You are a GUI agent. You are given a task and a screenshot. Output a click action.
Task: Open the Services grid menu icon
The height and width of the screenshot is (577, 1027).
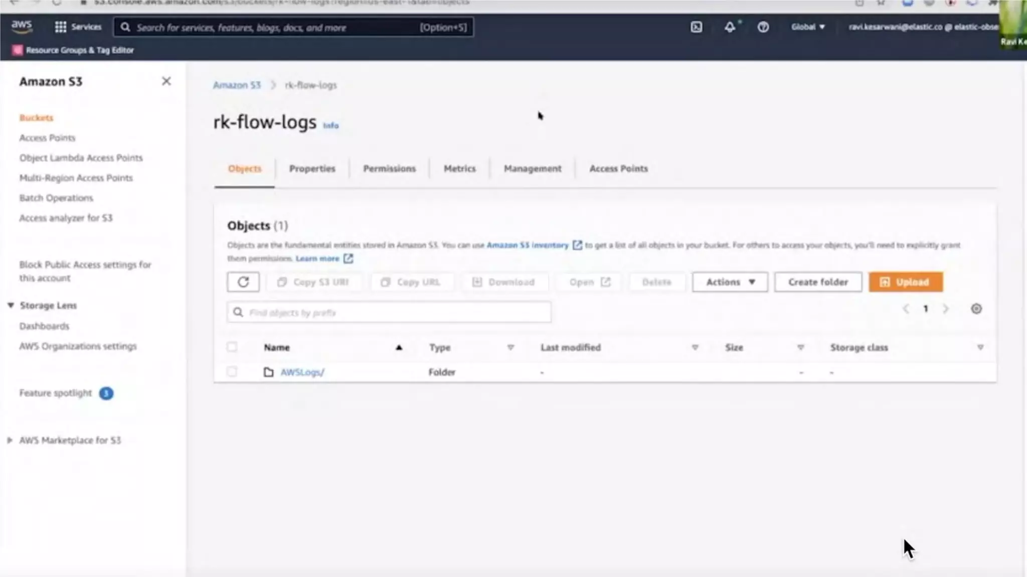[61, 27]
